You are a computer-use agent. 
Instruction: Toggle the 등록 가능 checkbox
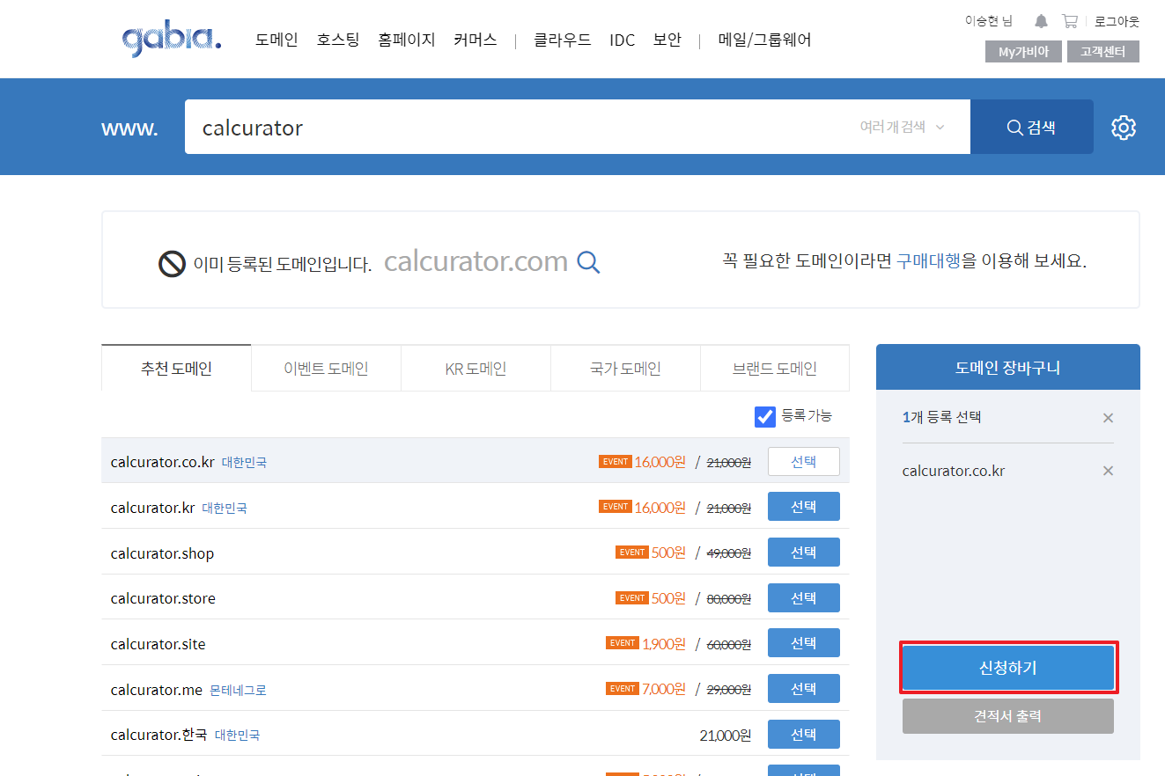(x=765, y=416)
